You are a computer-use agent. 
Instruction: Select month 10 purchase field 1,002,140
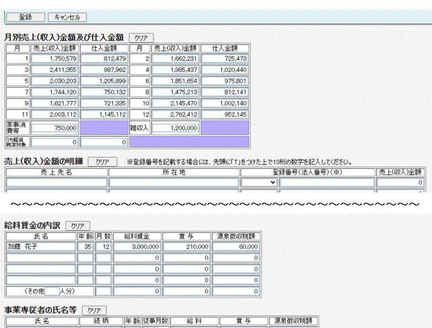225,103
